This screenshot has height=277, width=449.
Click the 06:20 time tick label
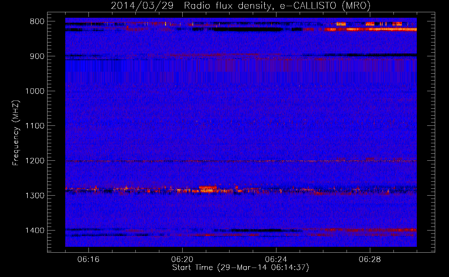click(x=182, y=260)
